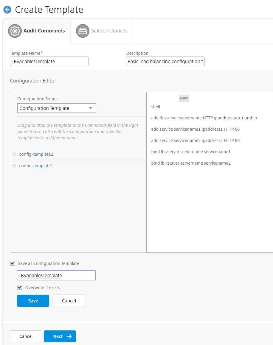Click drag handle icon beside config-template1
The image size is (273, 345).
[14, 166]
